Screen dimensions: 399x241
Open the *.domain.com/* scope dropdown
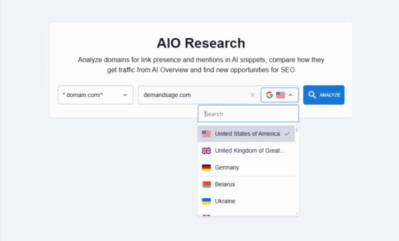[95, 95]
